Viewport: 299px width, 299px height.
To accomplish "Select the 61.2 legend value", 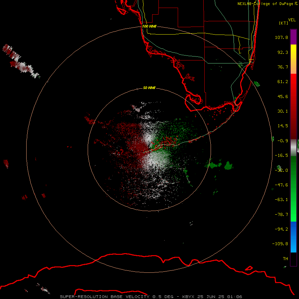I will click(x=283, y=82).
